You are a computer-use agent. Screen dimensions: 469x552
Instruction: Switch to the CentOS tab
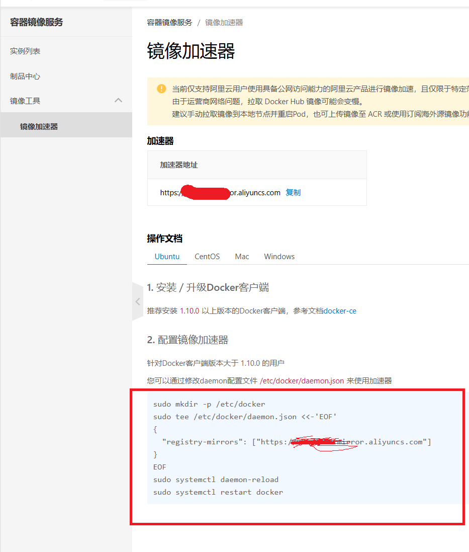207,257
